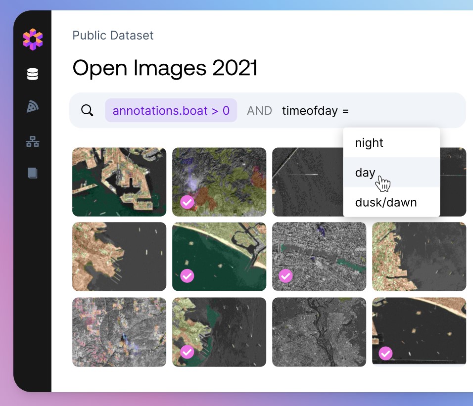Open the Datasets database icon
The width and height of the screenshot is (473, 406).
[33, 74]
